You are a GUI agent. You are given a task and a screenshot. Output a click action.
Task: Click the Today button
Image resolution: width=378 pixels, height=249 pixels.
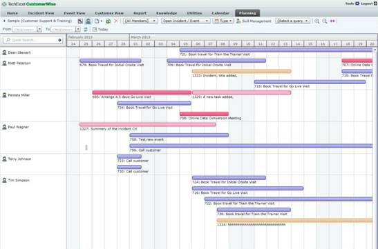click(x=100, y=30)
